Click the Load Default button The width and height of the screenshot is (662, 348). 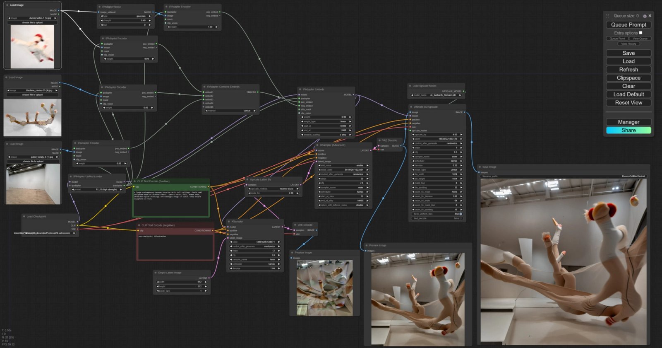(628, 94)
